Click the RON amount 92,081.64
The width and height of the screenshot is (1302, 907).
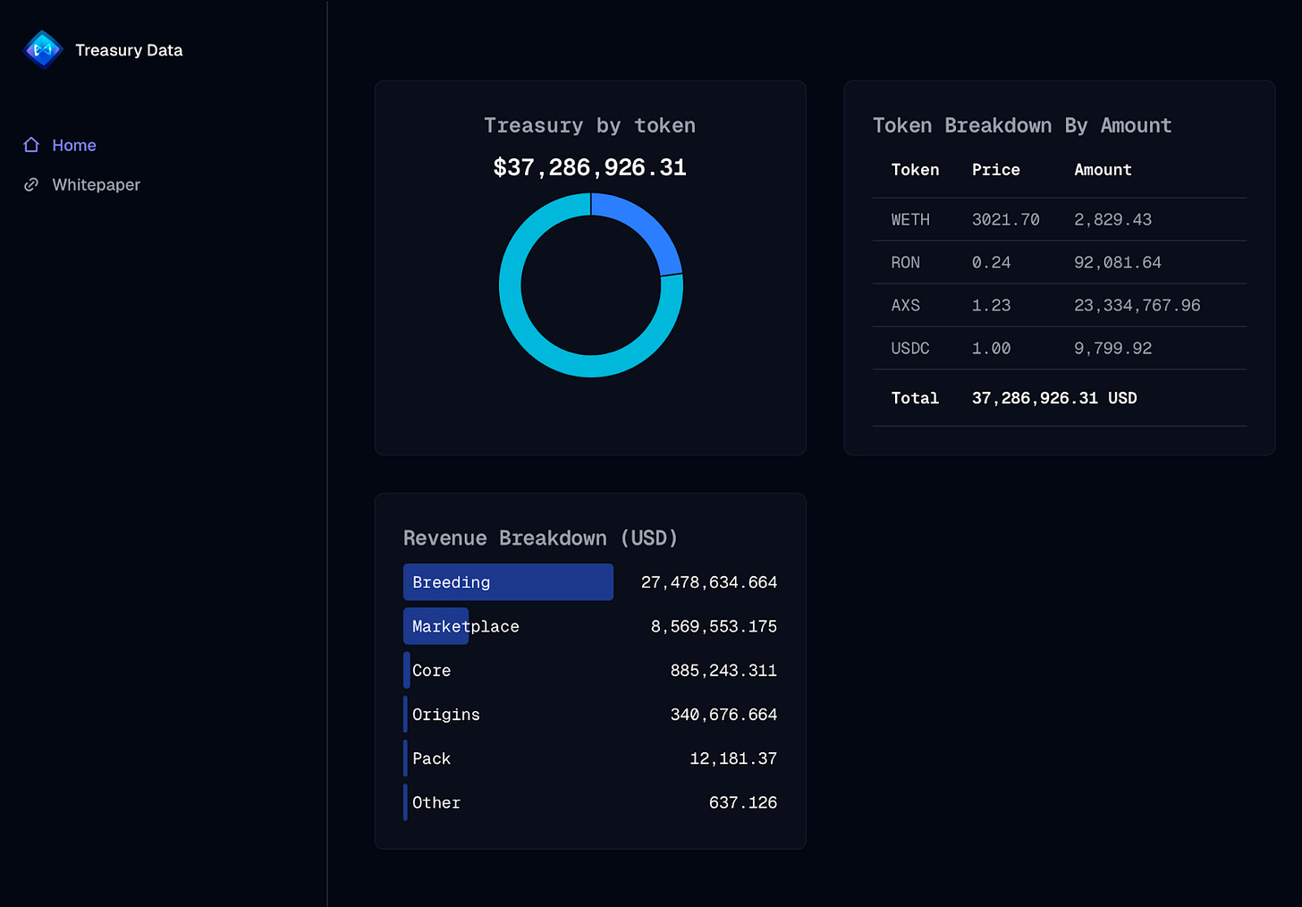point(1118,262)
